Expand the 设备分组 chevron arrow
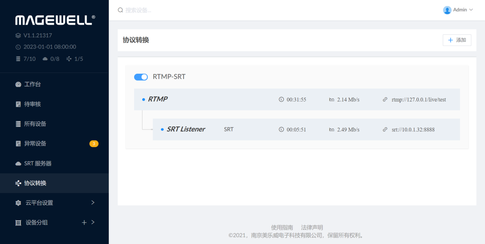This screenshot has width=485, height=244. pos(93,222)
